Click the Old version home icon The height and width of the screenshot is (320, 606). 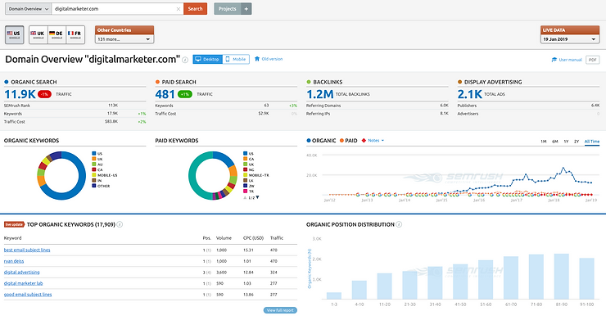pos(257,59)
